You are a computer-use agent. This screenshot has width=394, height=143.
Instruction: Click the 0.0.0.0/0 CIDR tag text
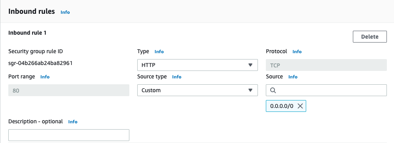click(282, 106)
